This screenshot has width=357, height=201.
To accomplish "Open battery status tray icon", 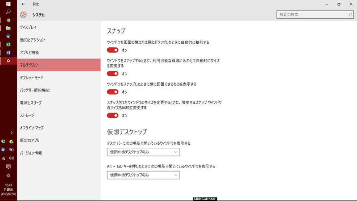I will 12,150.
